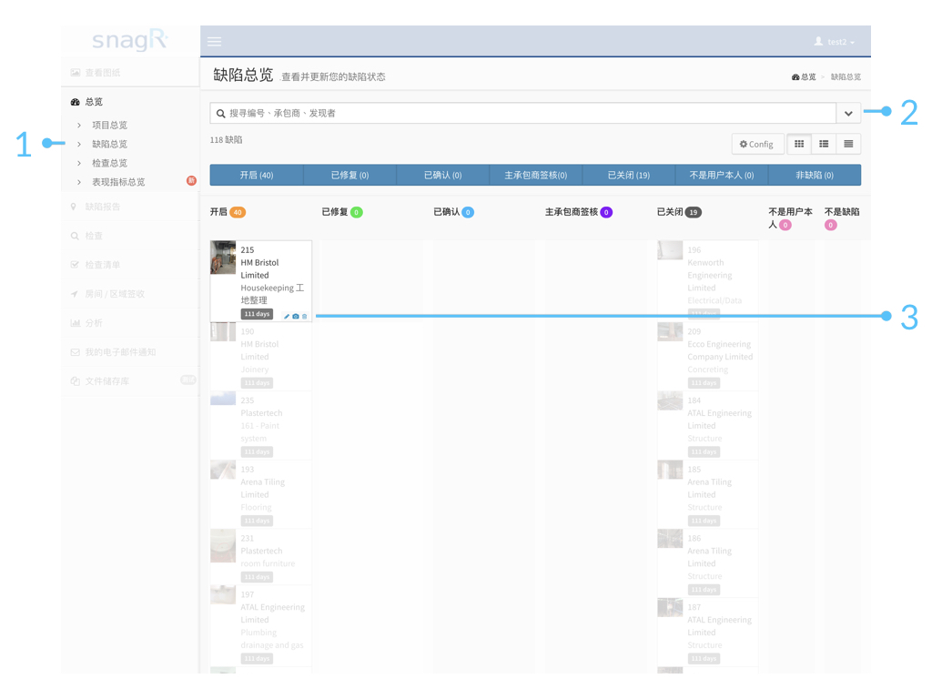Image resolution: width=932 pixels, height=699 pixels.
Task: Click the 文件储存库 files icon
Action: [75, 381]
